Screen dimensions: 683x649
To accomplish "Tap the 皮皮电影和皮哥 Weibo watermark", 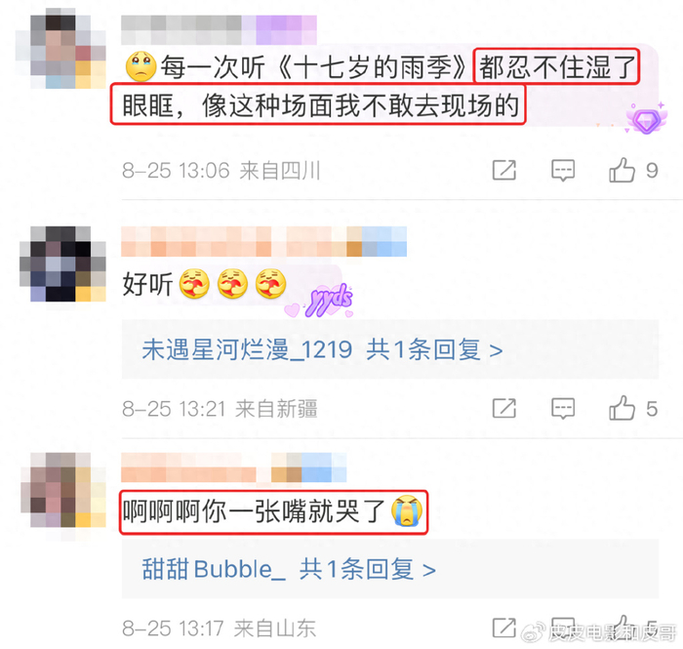I will (600, 632).
